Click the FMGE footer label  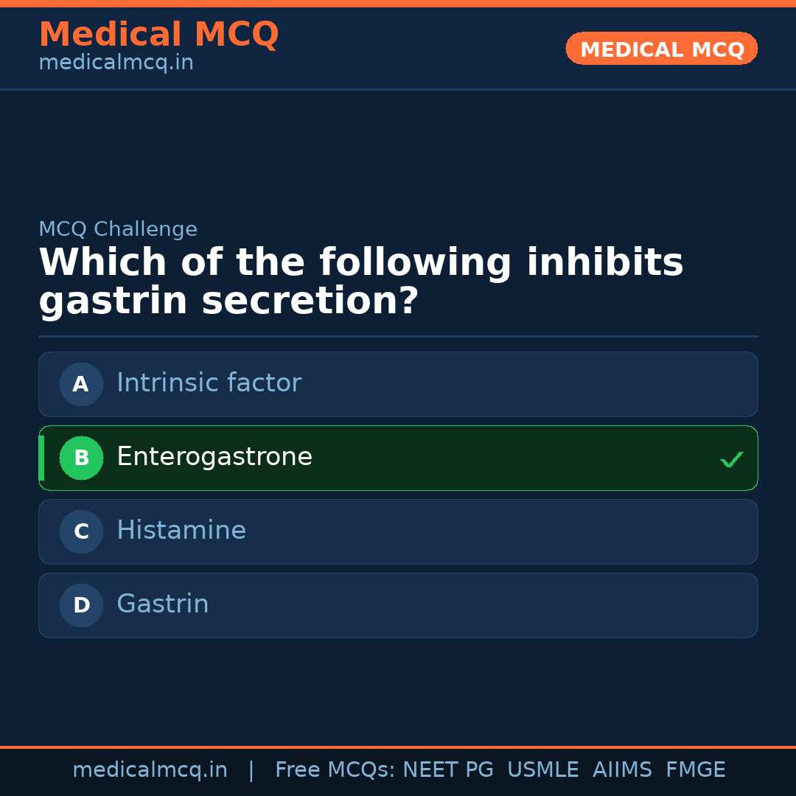point(695,769)
